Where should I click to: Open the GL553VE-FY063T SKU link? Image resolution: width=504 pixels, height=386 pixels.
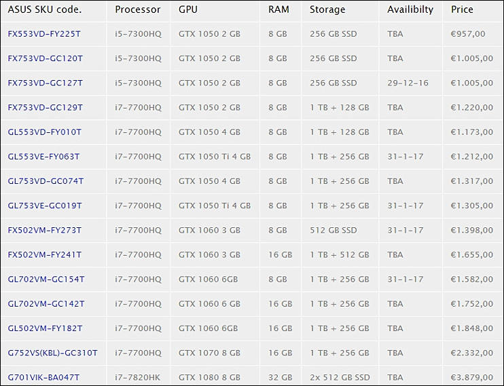[43, 157]
